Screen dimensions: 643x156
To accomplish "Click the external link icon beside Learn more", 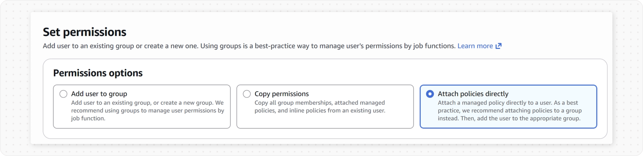I will point(498,46).
